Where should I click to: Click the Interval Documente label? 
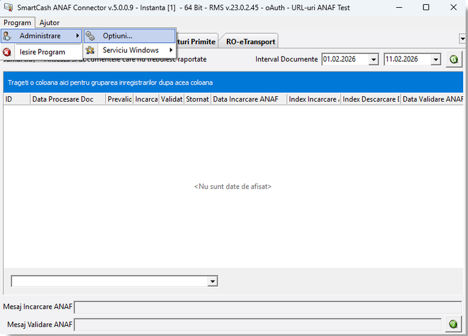[x=286, y=60]
